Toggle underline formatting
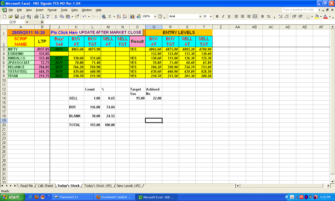 tap(229, 16)
